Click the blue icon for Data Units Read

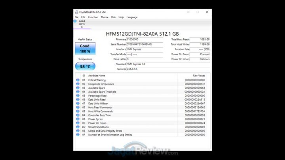click(x=78, y=100)
